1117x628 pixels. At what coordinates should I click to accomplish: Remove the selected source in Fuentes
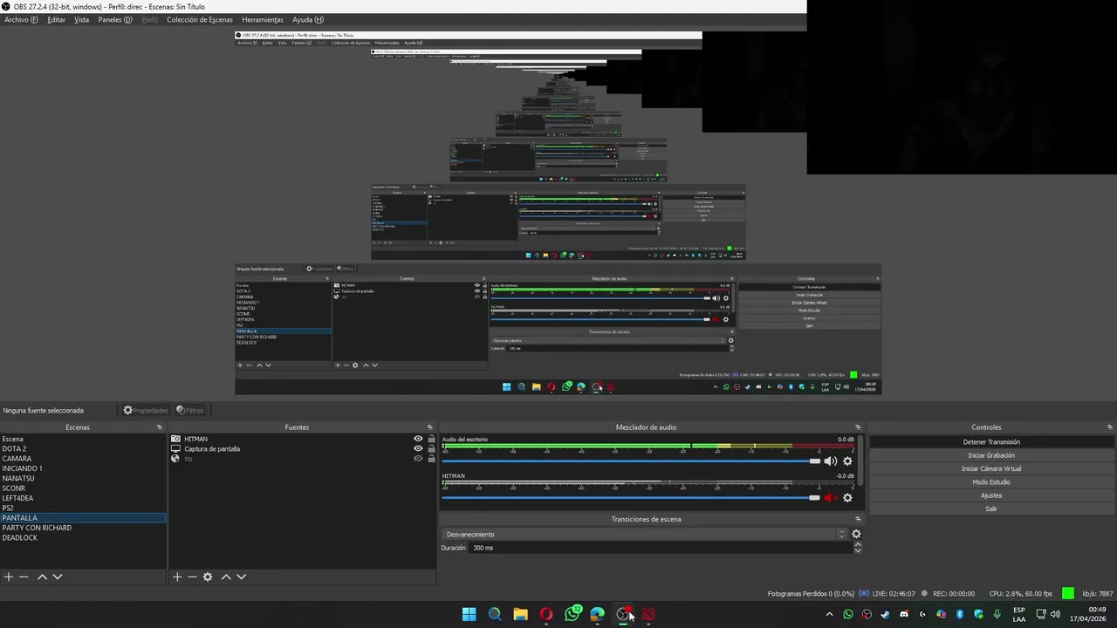[193, 577]
